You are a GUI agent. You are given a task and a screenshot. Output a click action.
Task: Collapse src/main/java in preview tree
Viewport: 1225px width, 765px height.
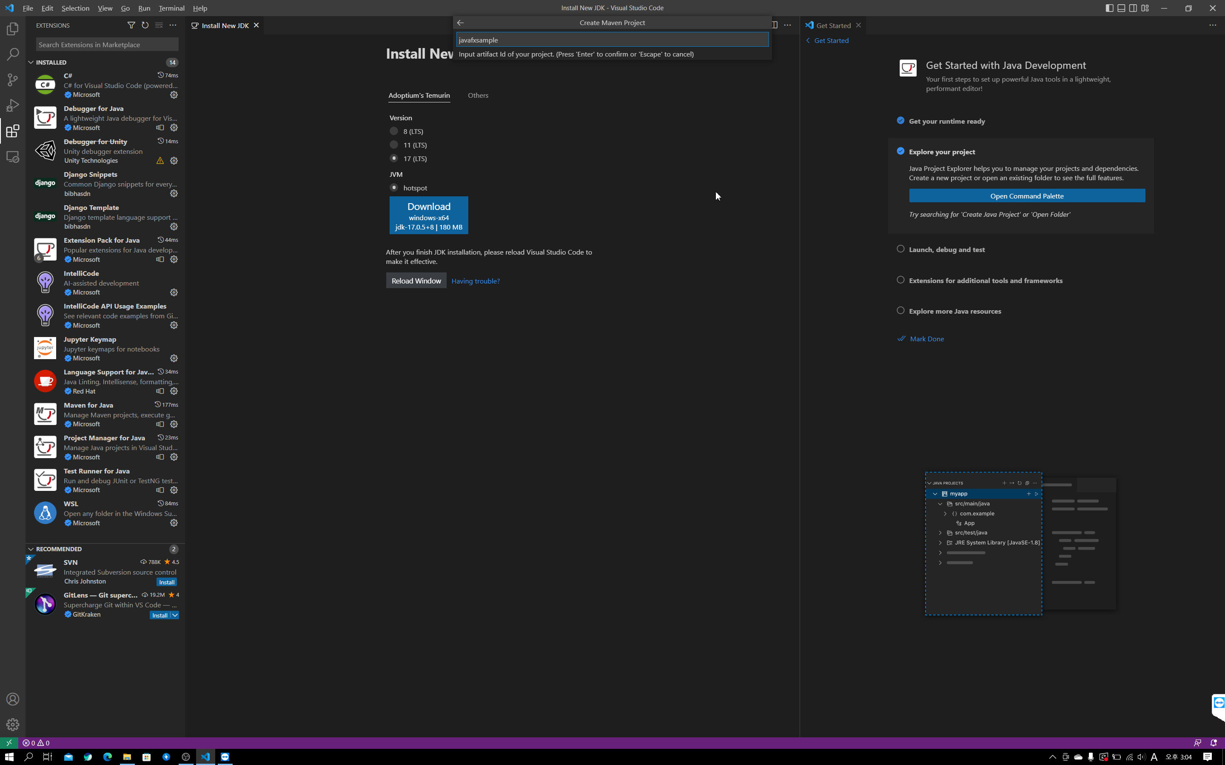click(x=940, y=504)
